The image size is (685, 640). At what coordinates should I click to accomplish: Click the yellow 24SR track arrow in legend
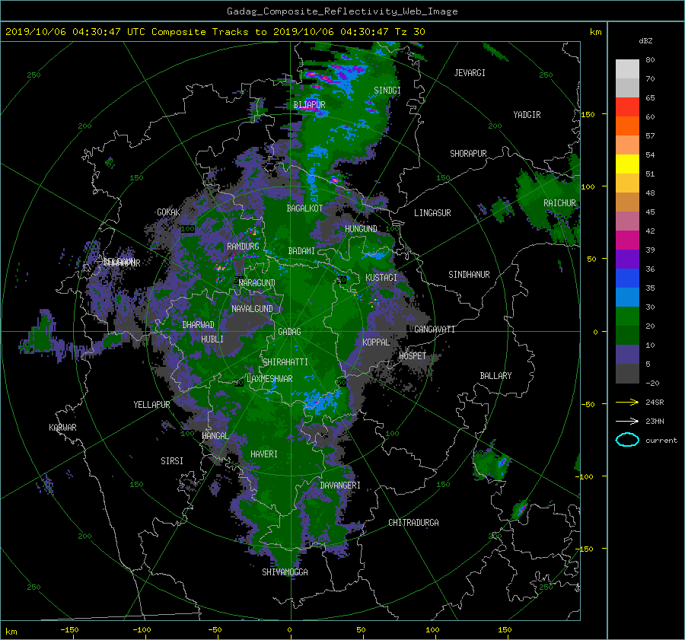(627, 402)
